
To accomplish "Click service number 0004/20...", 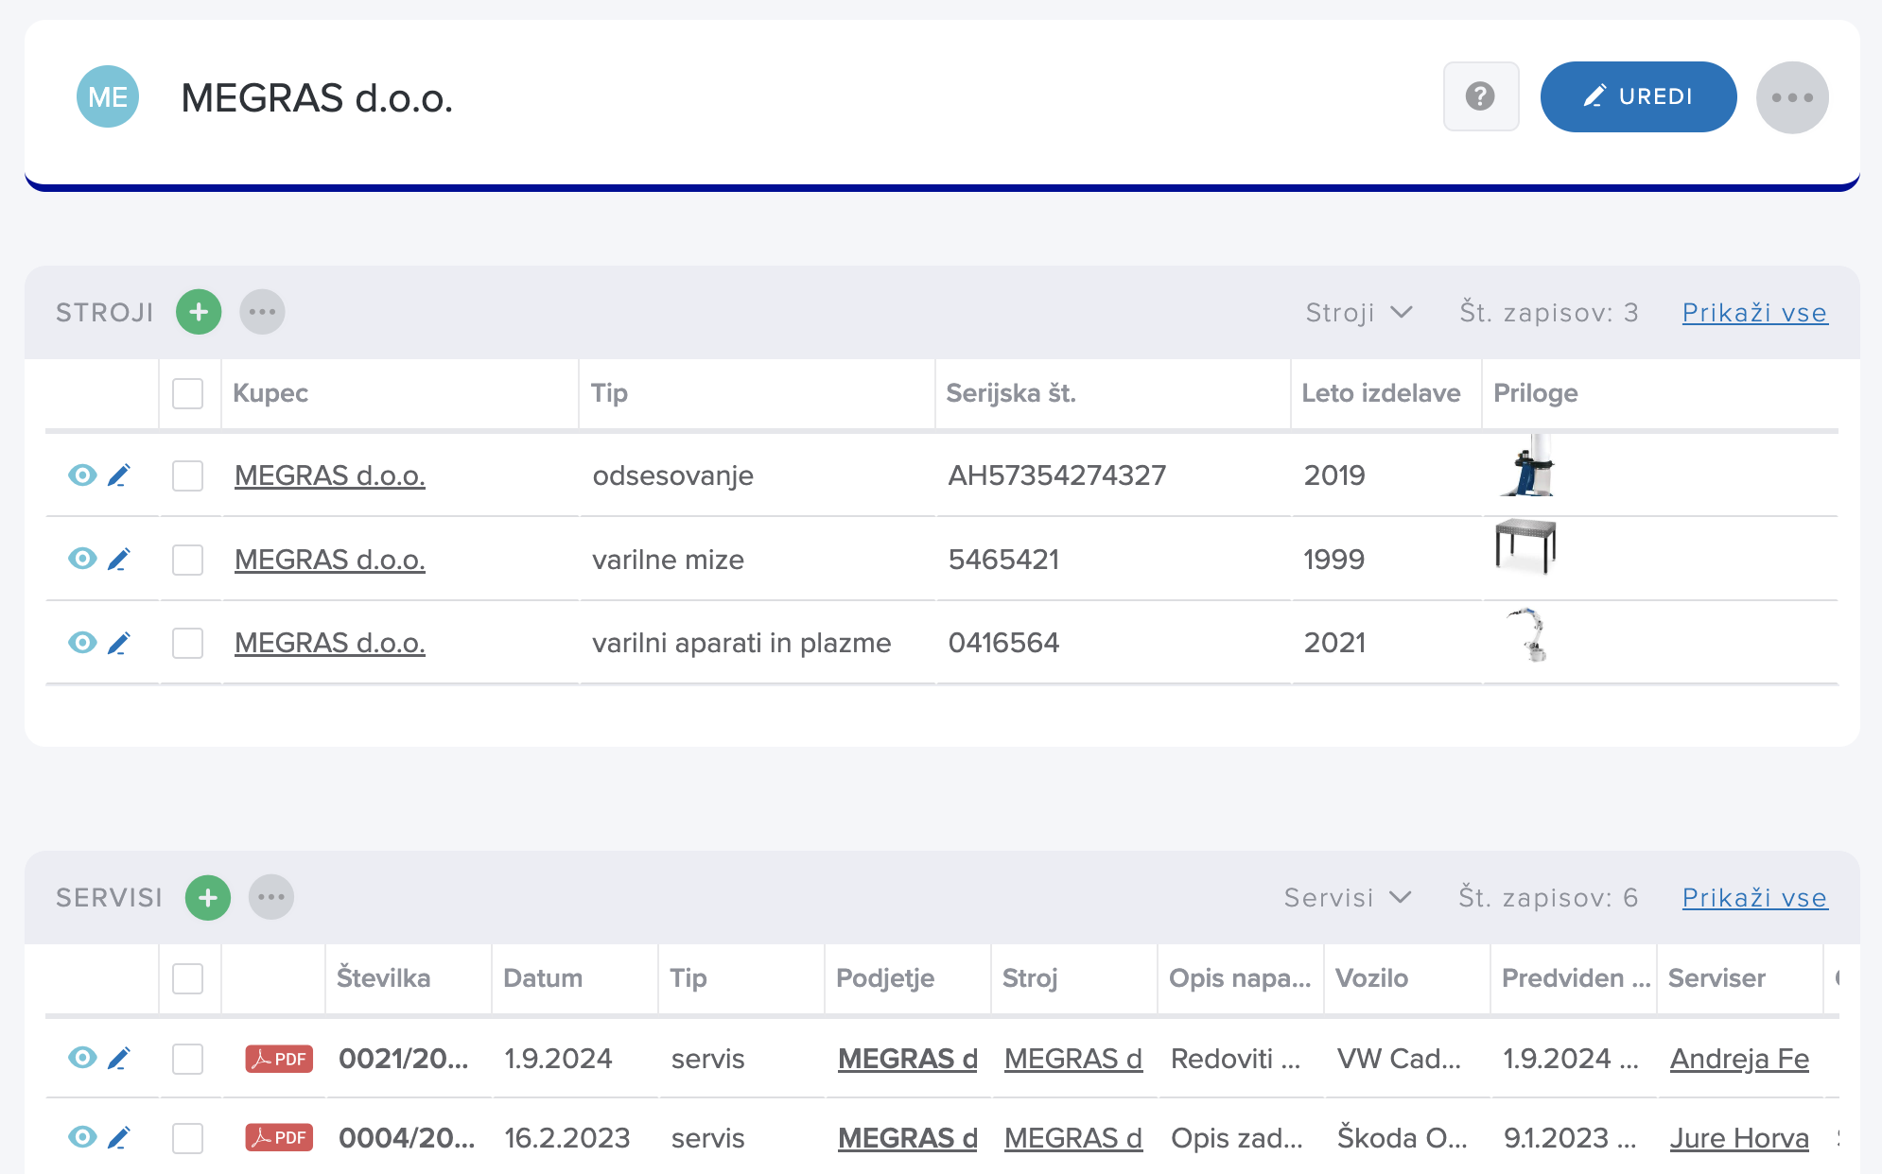I will pos(407,1138).
